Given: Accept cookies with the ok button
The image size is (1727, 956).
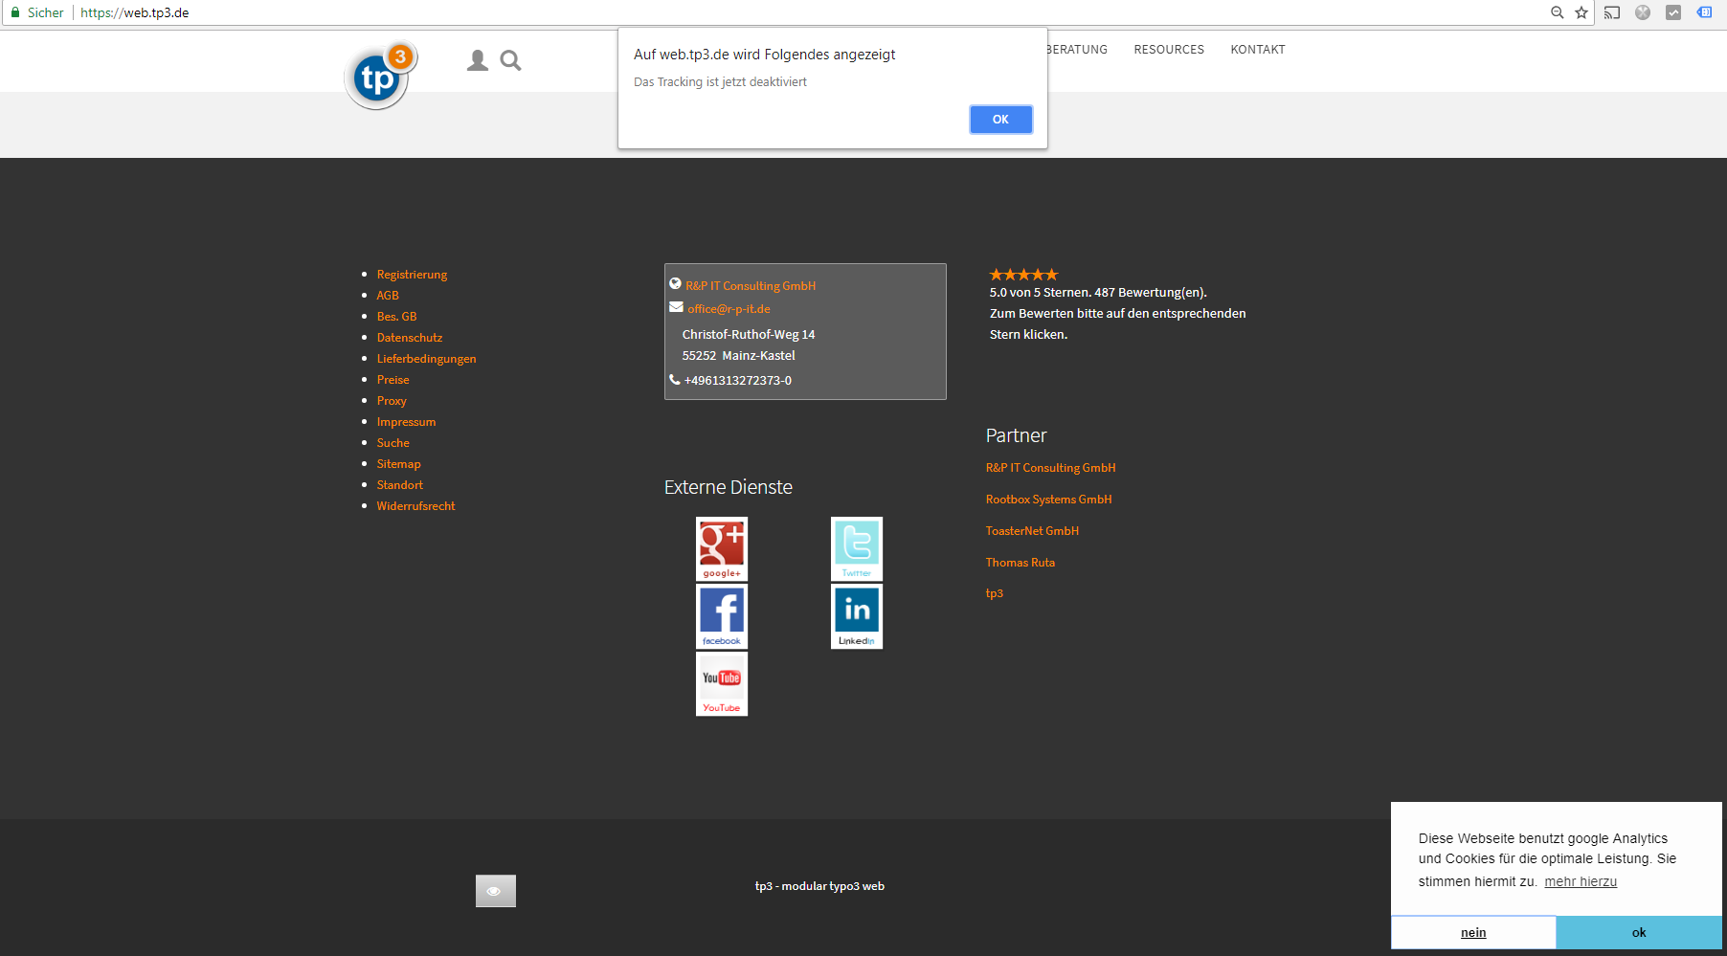Looking at the screenshot, I should pos(1638,933).
